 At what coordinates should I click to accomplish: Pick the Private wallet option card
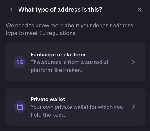tap(75, 107)
